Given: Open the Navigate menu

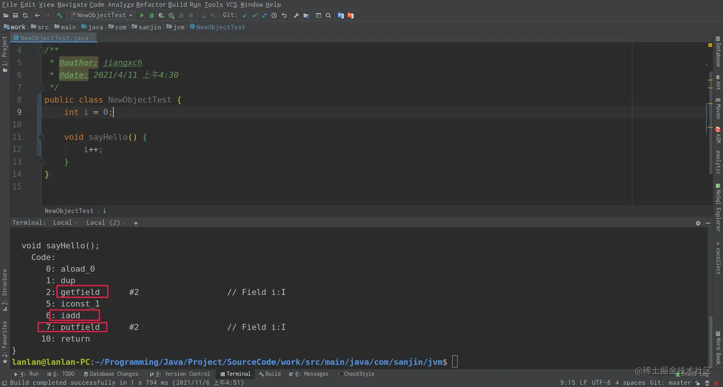Looking at the screenshot, I should [72, 4].
